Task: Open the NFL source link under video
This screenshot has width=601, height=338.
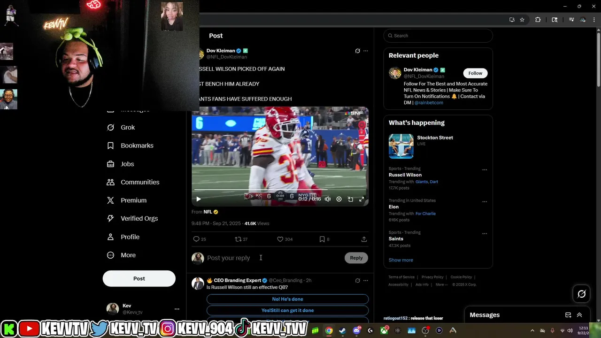Action: pyautogui.click(x=208, y=212)
